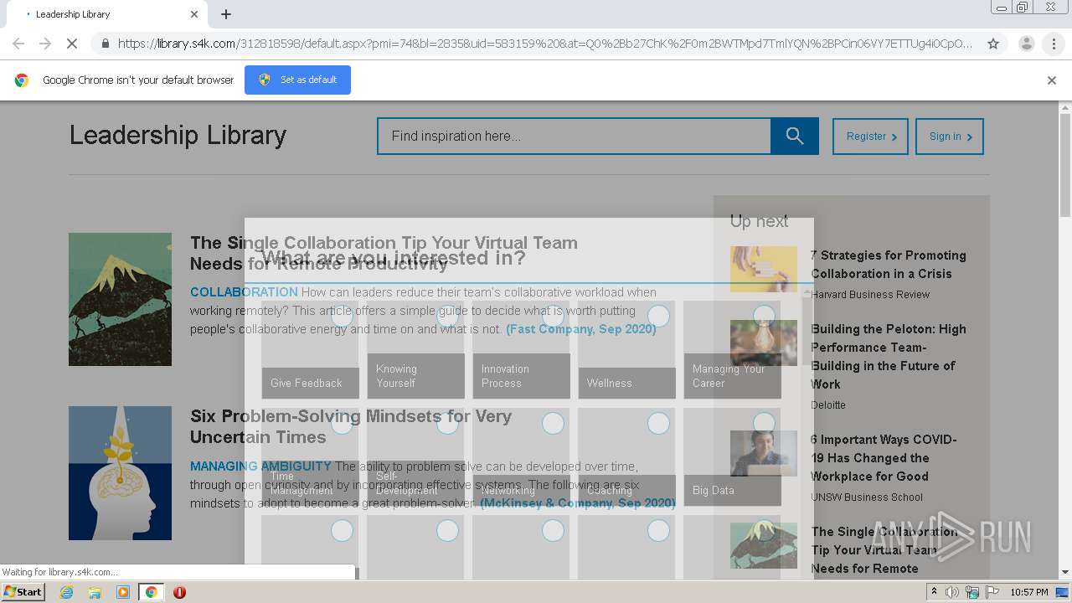Open Internet Explorer from the taskbar

tap(66, 592)
